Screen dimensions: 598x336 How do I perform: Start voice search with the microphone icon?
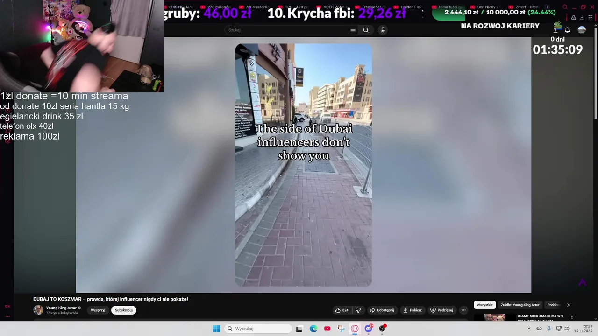click(383, 30)
